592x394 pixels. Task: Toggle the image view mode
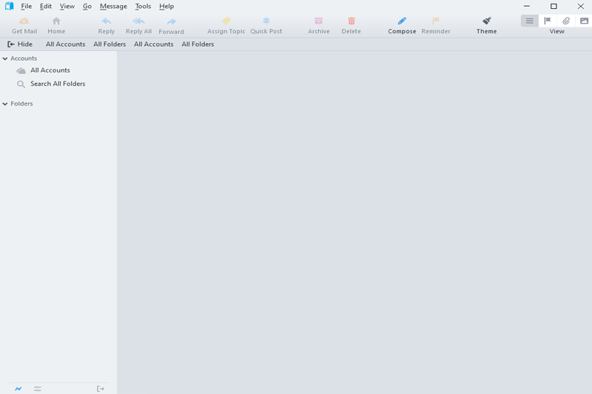click(x=584, y=21)
